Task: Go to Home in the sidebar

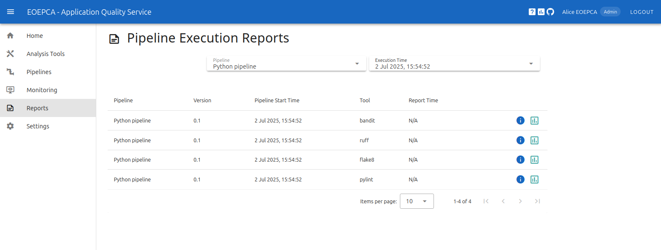Action: click(x=48, y=36)
